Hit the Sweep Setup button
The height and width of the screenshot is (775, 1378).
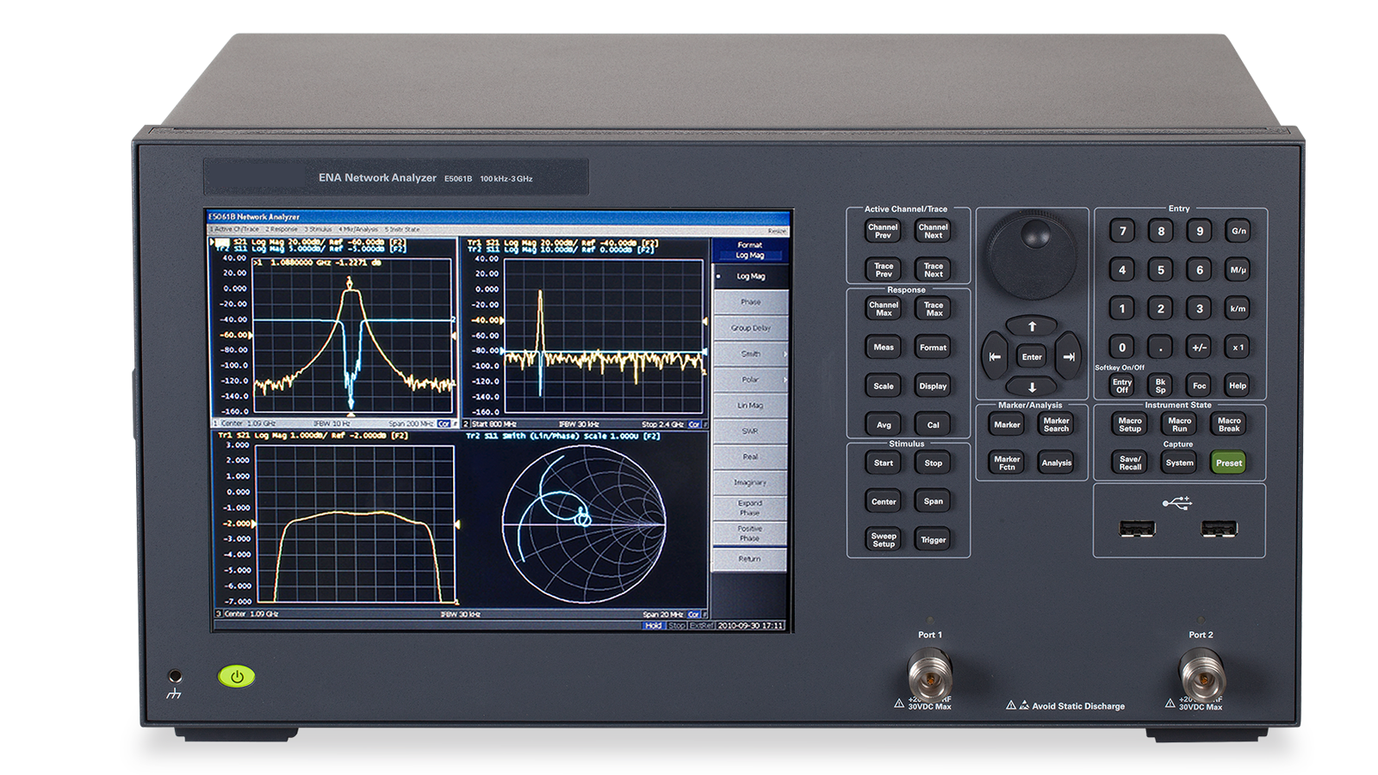884,540
